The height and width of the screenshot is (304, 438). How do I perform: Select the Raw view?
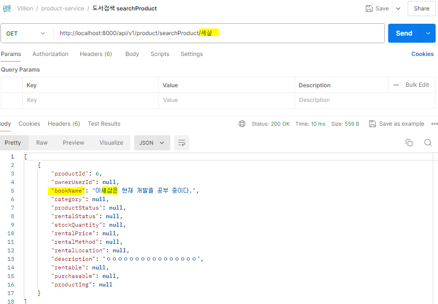coord(42,143)
